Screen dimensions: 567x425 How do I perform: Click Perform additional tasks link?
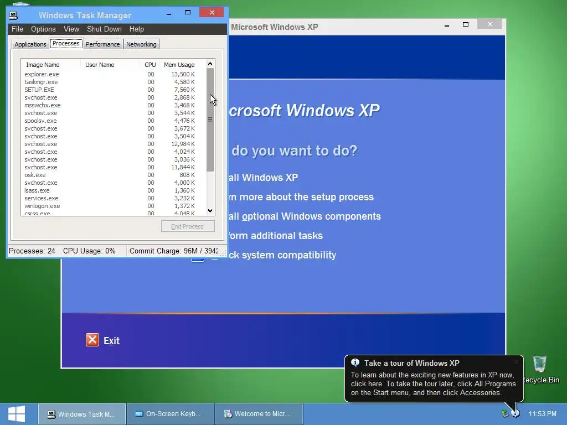(276, 236)
